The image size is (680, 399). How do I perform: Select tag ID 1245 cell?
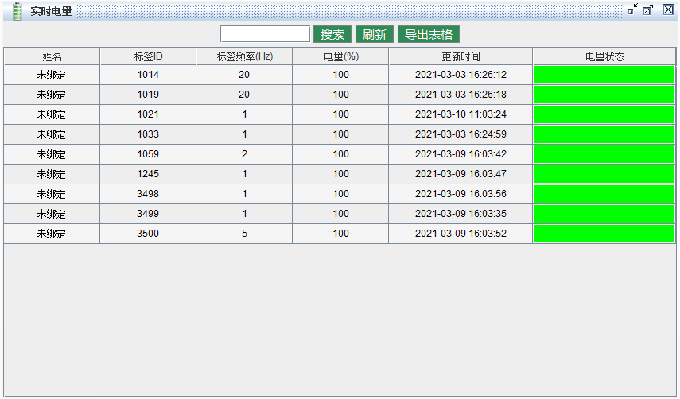point(148,174)
